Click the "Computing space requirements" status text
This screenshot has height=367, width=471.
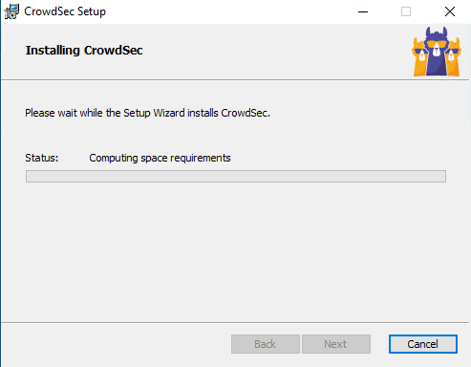[160, 158]
